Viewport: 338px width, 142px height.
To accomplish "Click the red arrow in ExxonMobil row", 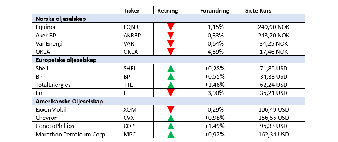I will (170, 110).
